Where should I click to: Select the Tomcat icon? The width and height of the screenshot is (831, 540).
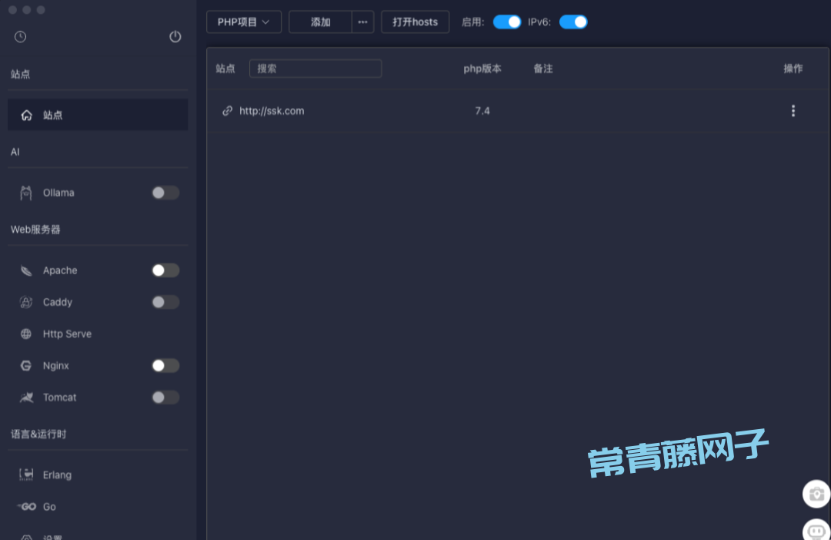tap(26, 397)
